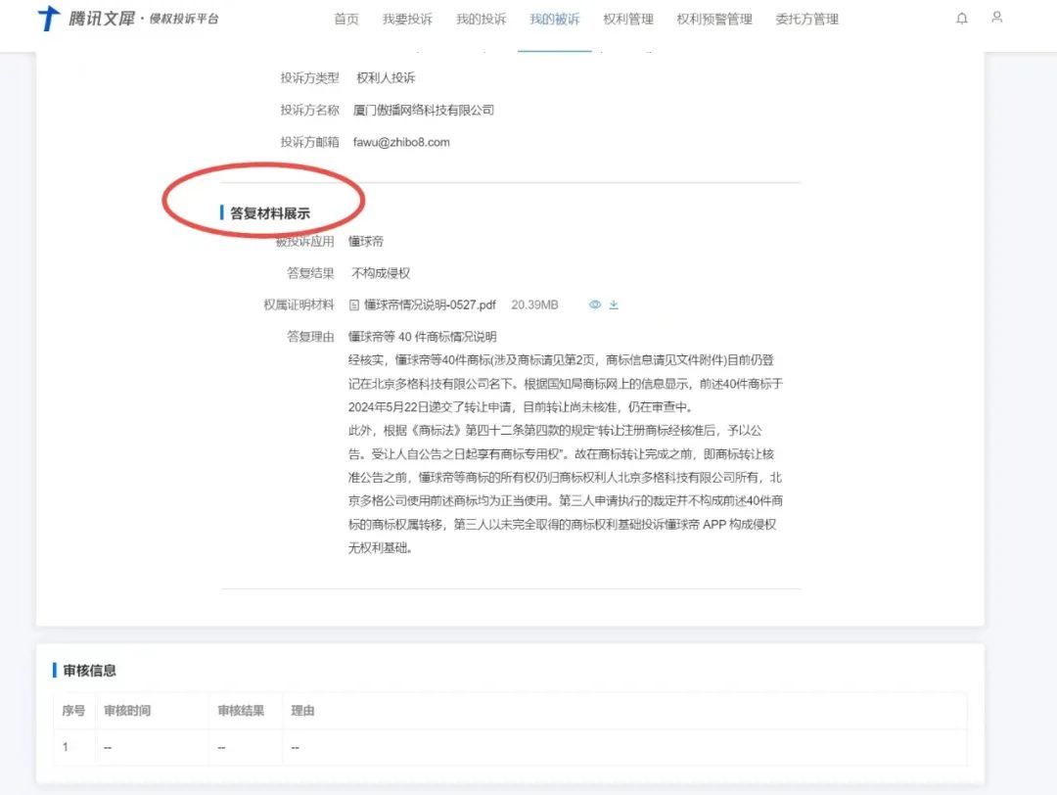Click 不构成侵权 reply result
Viewport: 1057px width, 795px height.
coord(381,273)
